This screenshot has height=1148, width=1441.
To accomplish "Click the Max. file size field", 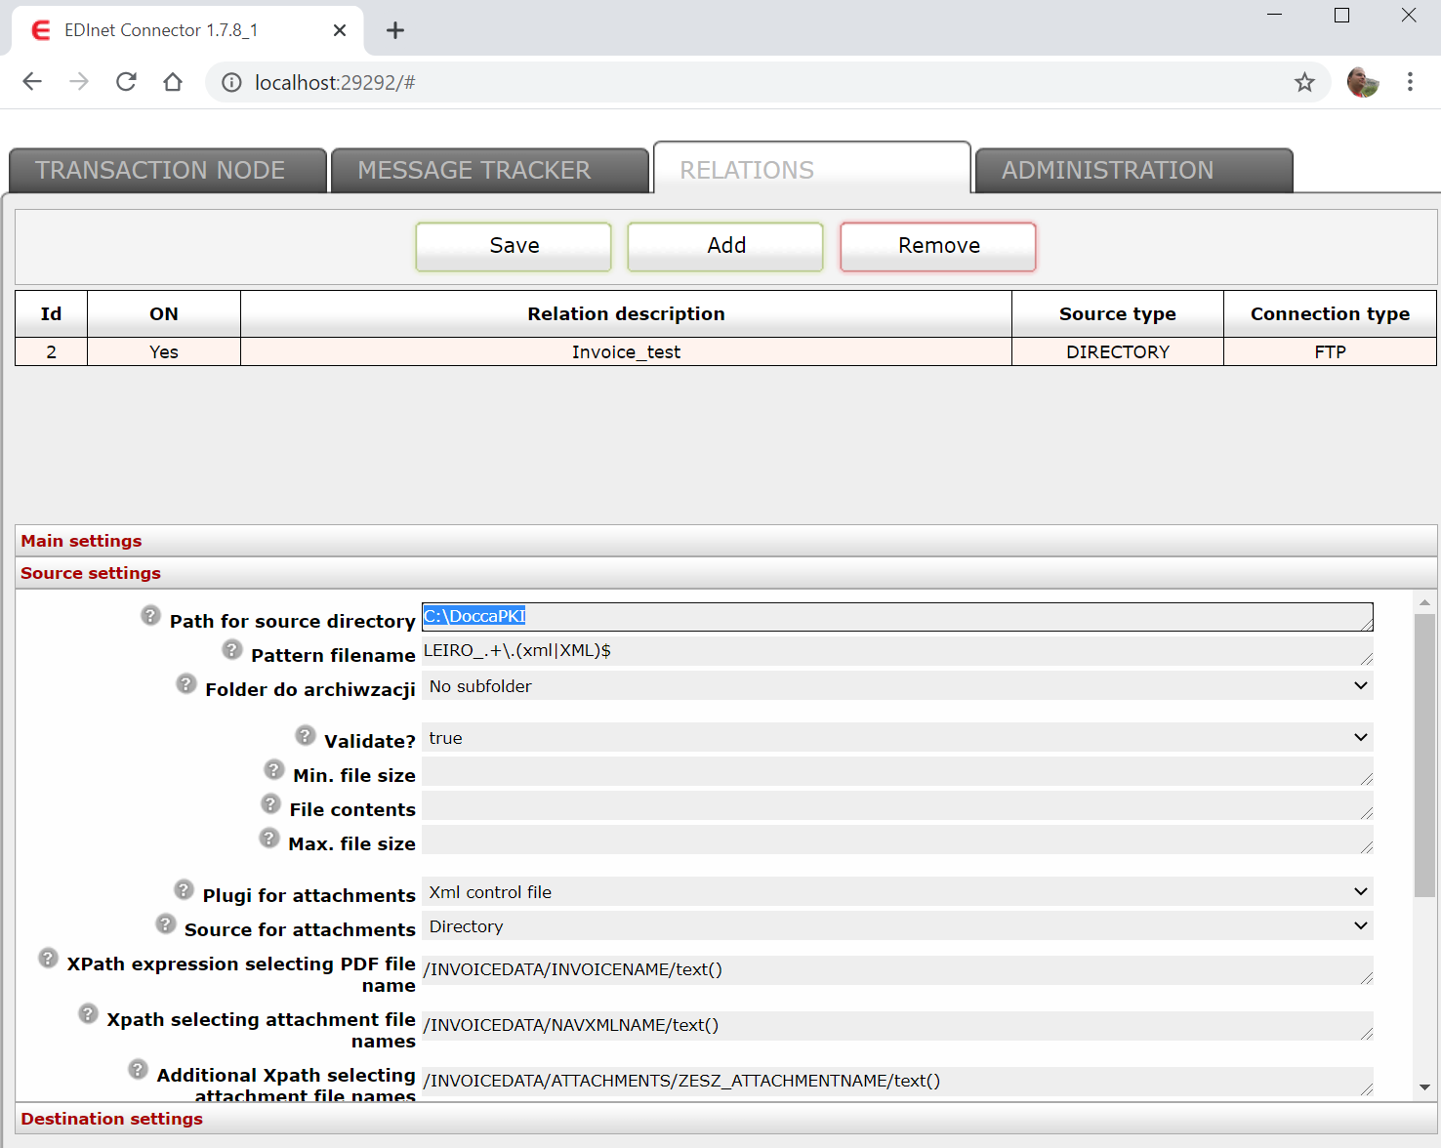I will (897, 840).
